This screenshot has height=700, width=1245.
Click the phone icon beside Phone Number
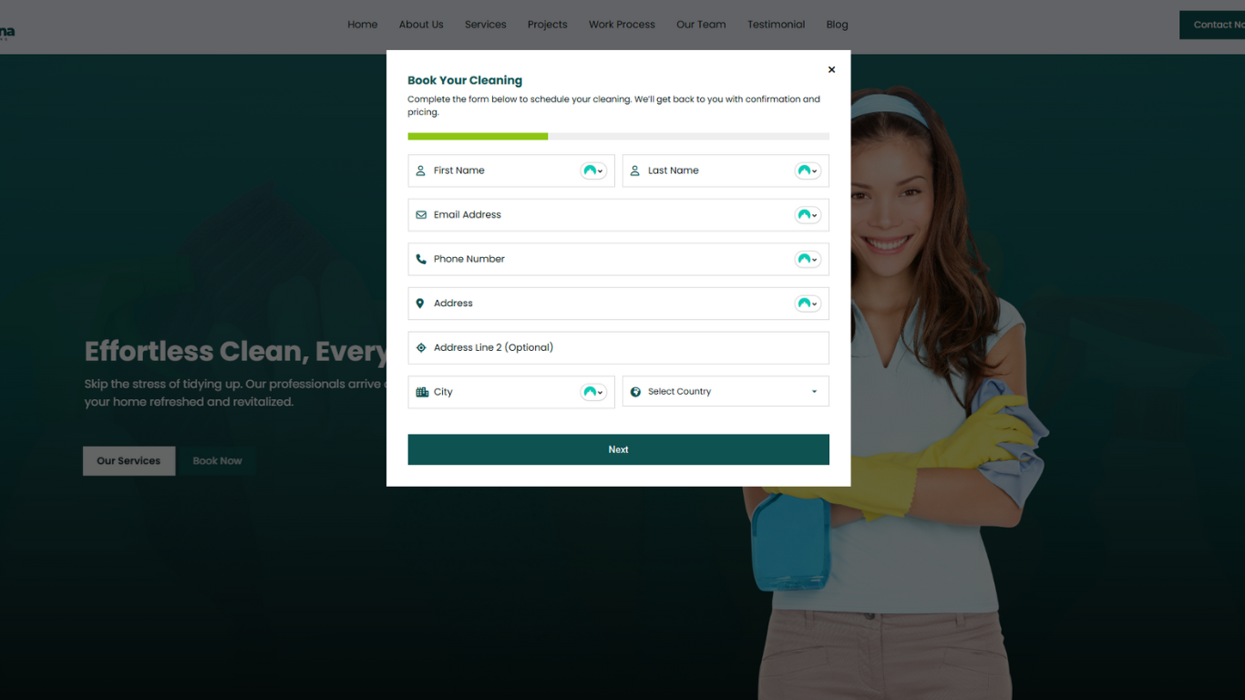pos(421,260)
